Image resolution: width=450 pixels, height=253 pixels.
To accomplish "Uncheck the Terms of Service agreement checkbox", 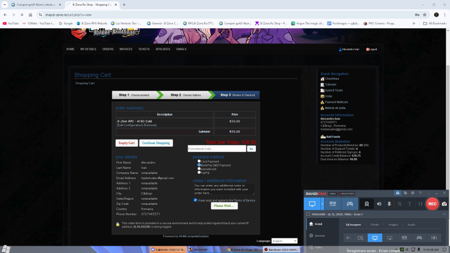I will pos(195,200).
